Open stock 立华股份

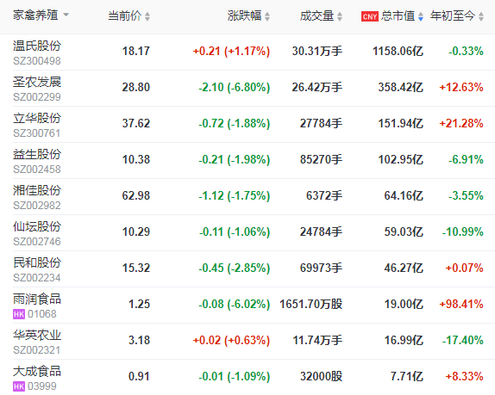[x=37, y=118]
